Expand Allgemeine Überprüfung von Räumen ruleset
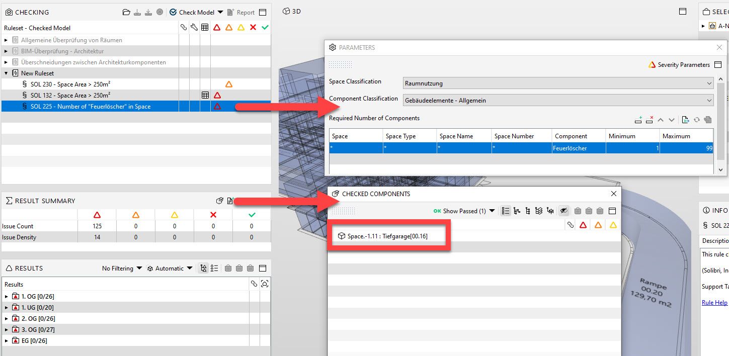Image resolution: width=729 pixels, height=356 pixels. [6, 40]
